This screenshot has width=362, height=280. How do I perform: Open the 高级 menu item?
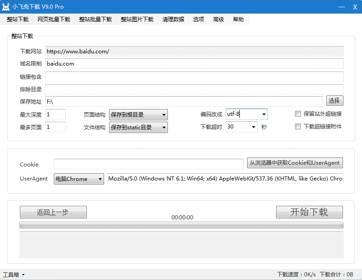219,19
